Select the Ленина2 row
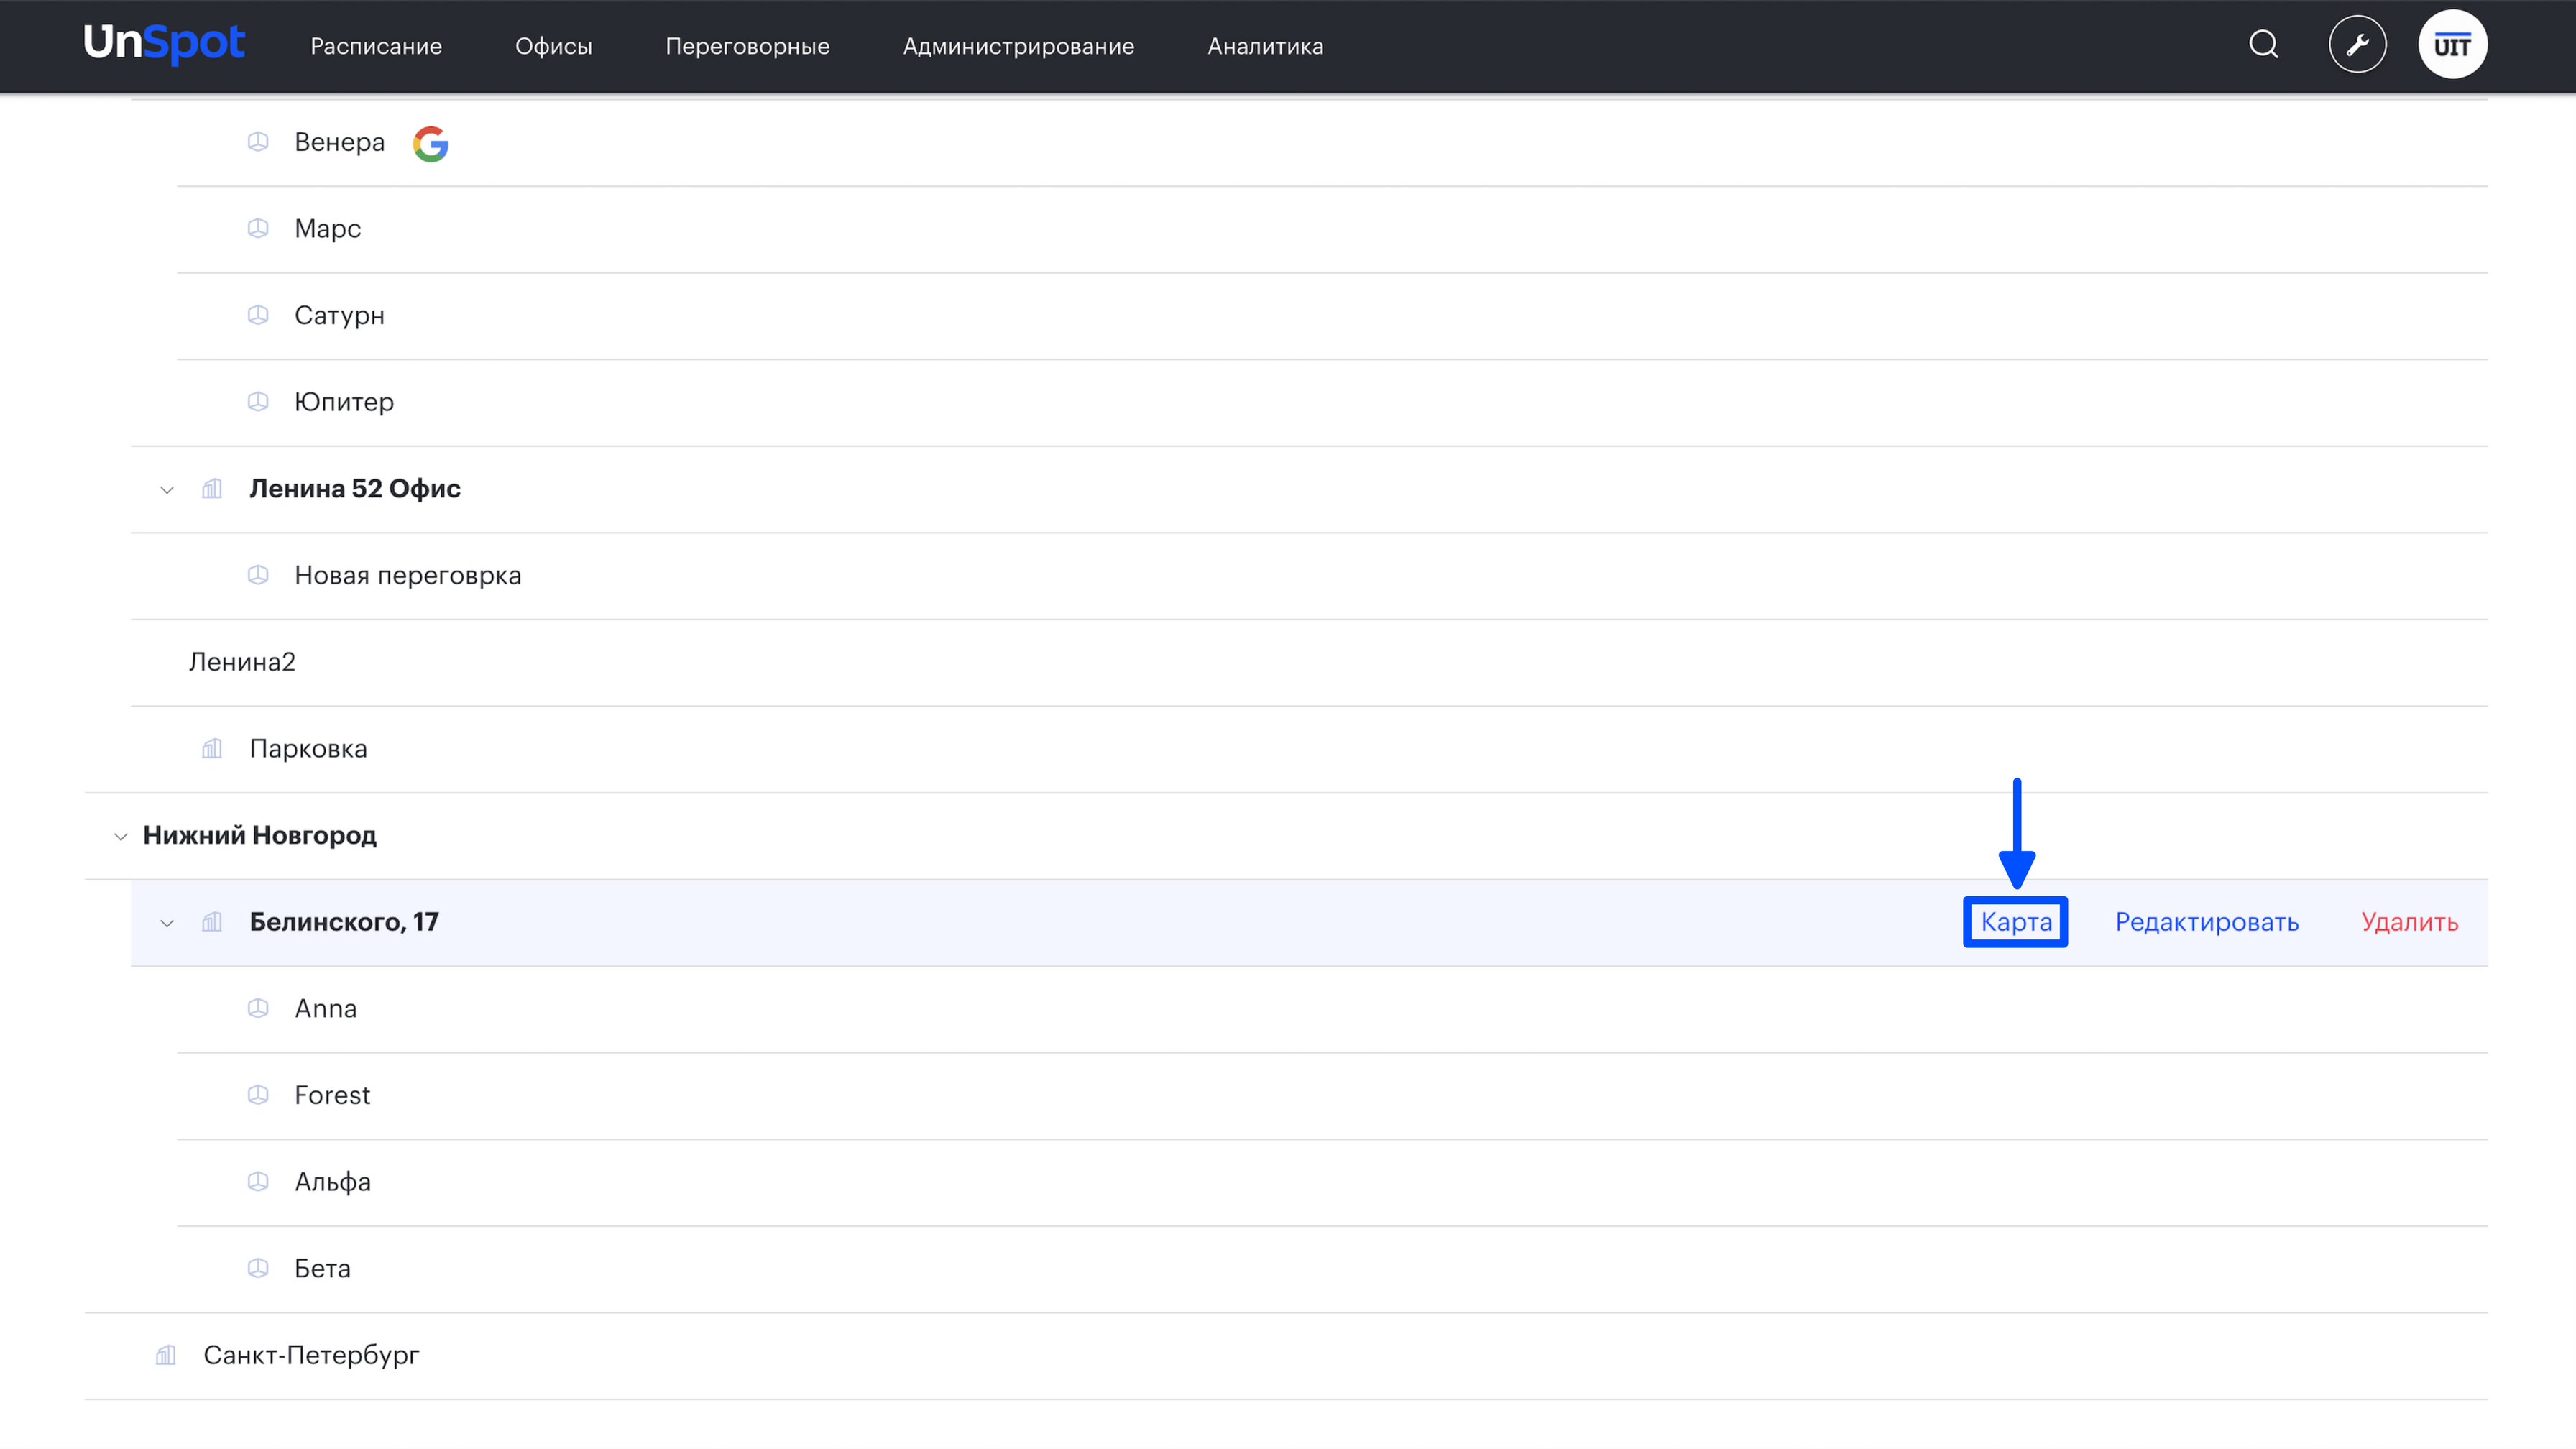2576x1449 pixels. (x=1309, y=663)
